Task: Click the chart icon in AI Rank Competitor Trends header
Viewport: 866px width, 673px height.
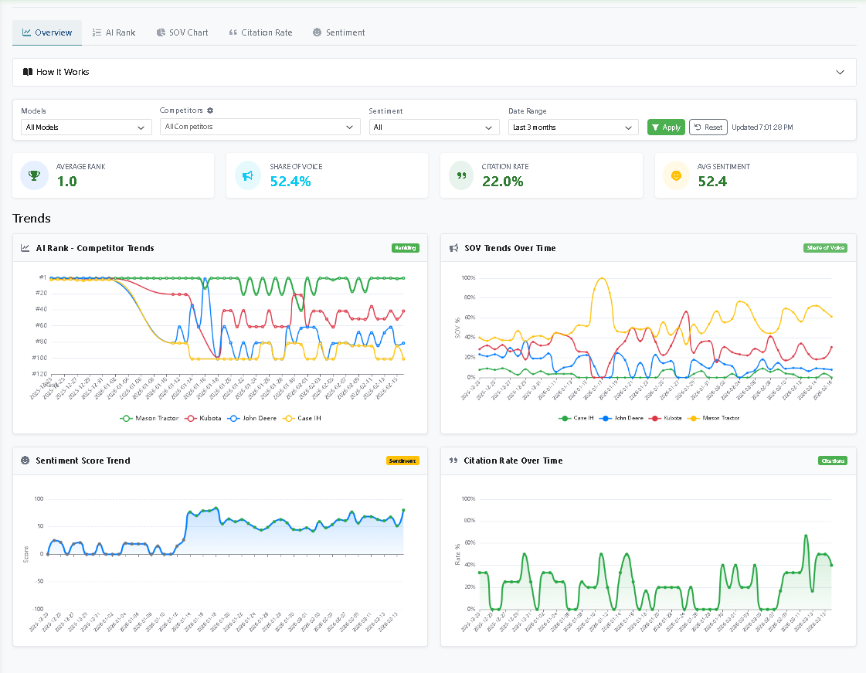Action: (x=25, y=248)
